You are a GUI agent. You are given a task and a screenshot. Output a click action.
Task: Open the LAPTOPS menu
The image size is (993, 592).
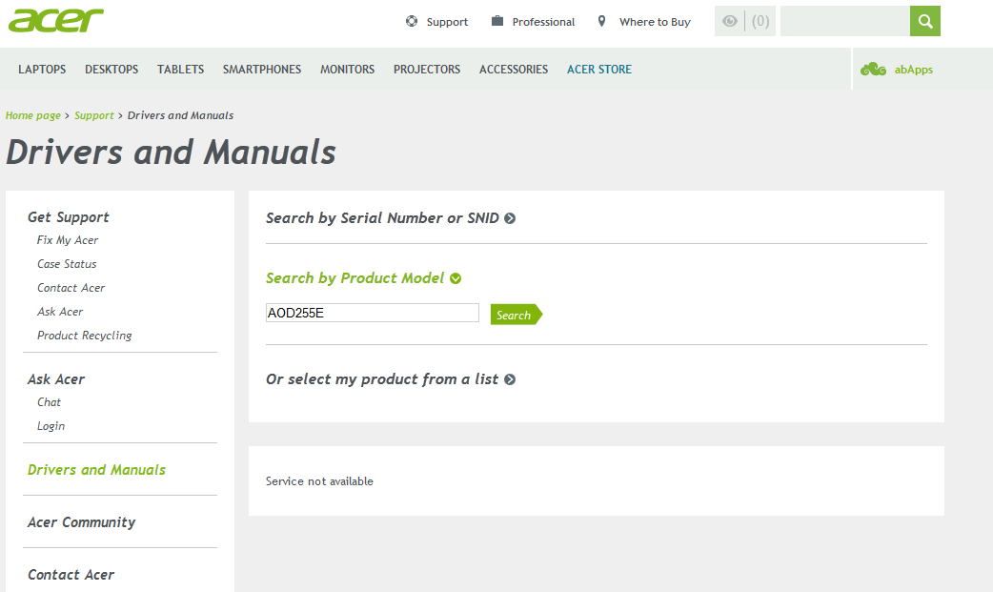42,69
